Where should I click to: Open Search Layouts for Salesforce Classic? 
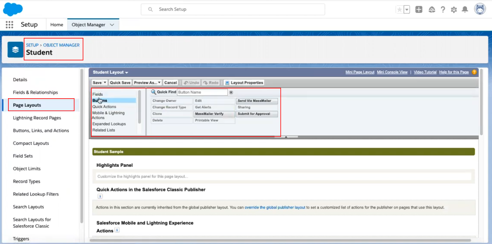pos(32,223)
